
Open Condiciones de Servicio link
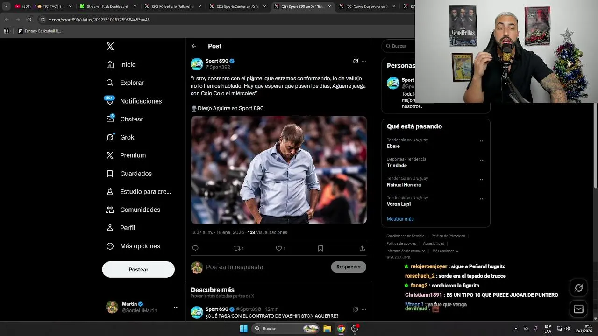click(x=406, y=236)
